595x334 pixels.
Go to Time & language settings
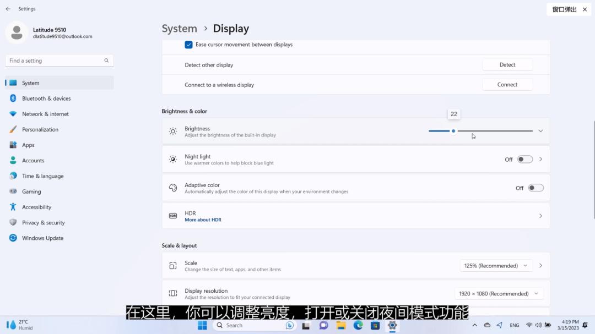(x=42, y=176)
